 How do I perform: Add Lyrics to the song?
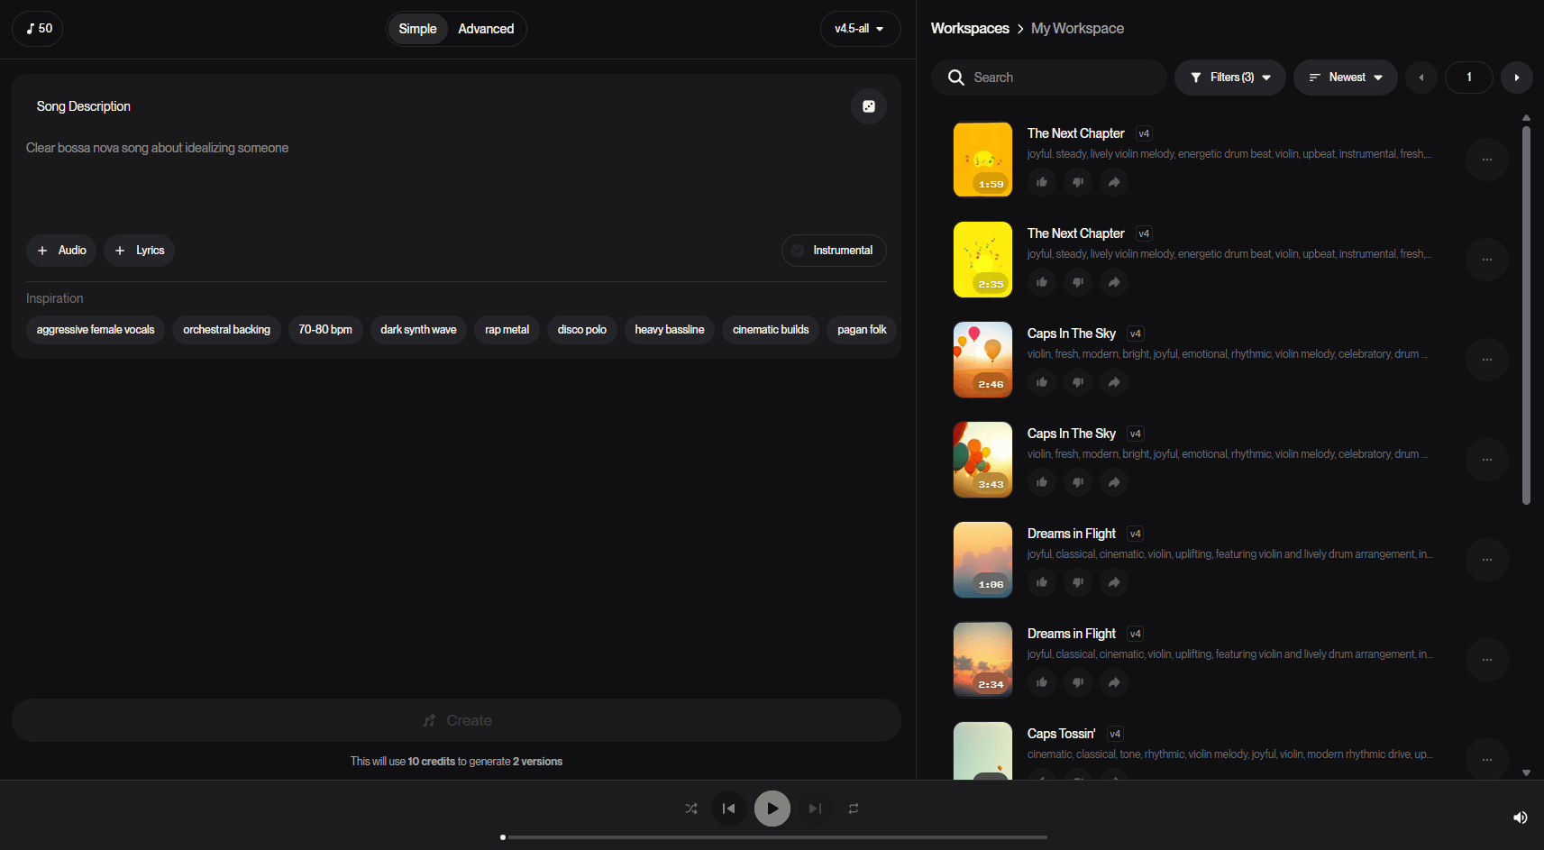[139, 251]
